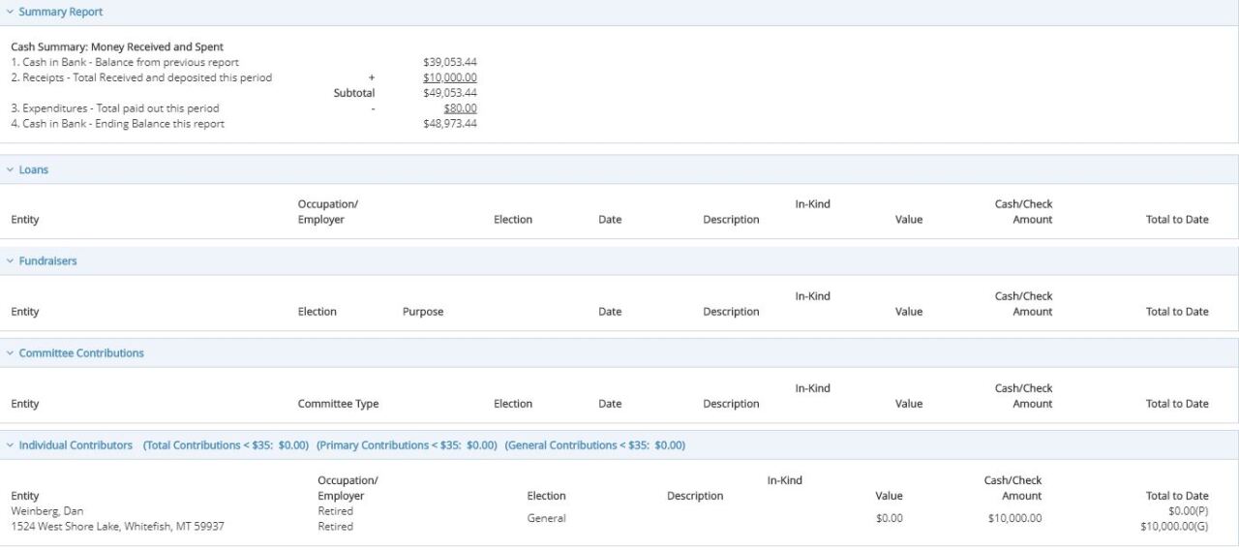Image resolution: width=1239 pixels, height=550 pixels.
Task: Collapse the Loans section chevron
Action: 10,170
